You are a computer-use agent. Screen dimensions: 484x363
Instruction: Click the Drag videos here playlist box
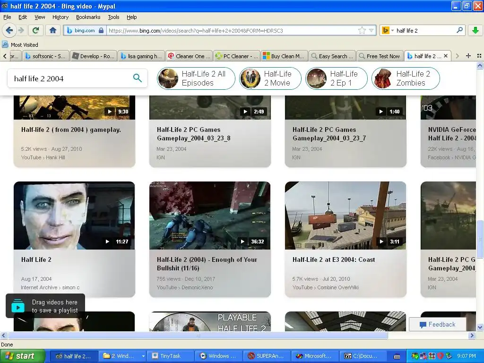45,306
